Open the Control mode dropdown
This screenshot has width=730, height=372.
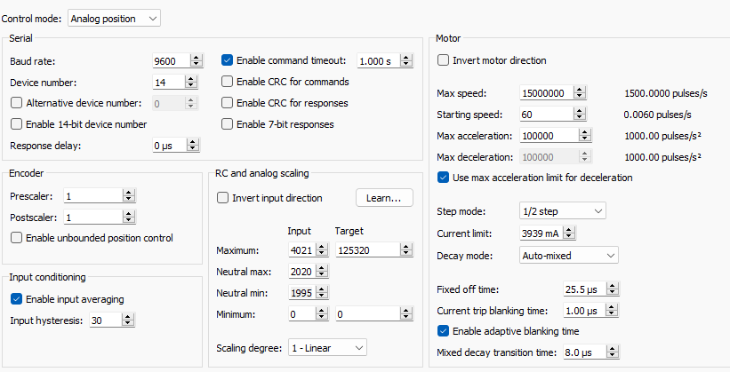click(x=114, y=18)
